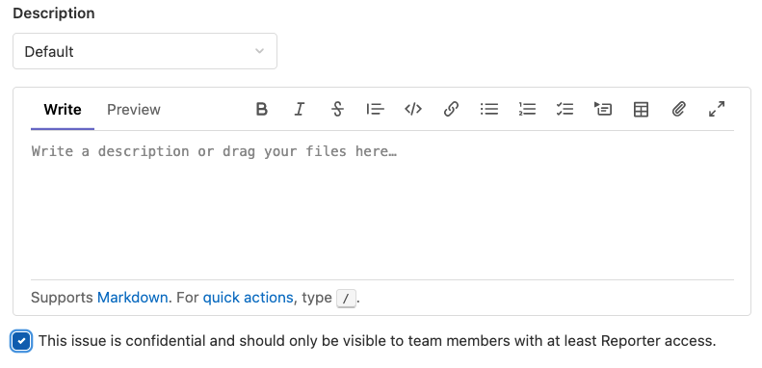Open the Default description template dropdown
This screenshot has width=762, height=368.
(x=145, y=51)
